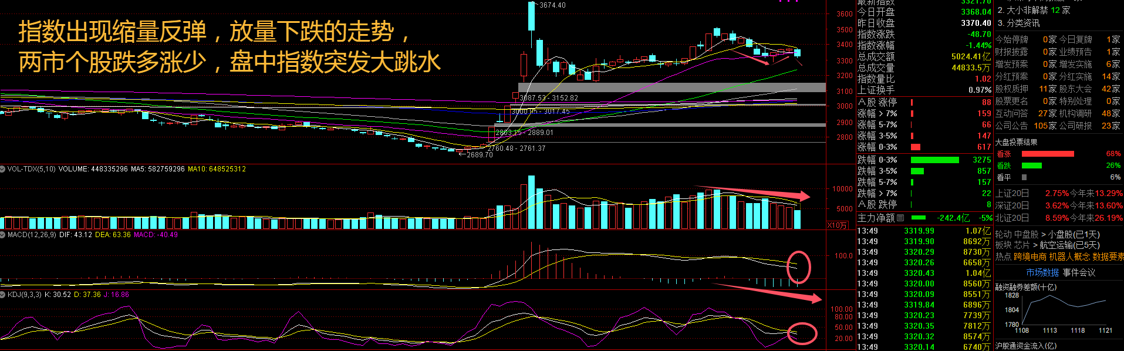The width and height of the screenshot is (1124, 351).
Task: Switch to the 事件会议 tab
Action: pyautogui.click(x=1079, y=272)
